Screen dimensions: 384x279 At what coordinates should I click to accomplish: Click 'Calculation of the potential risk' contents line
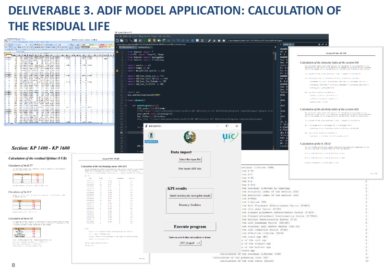(241, 257)
